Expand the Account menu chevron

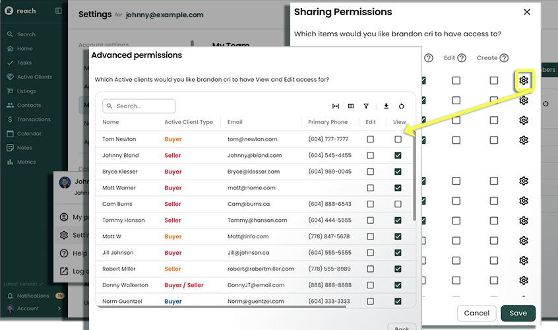(x=59, y=308)
